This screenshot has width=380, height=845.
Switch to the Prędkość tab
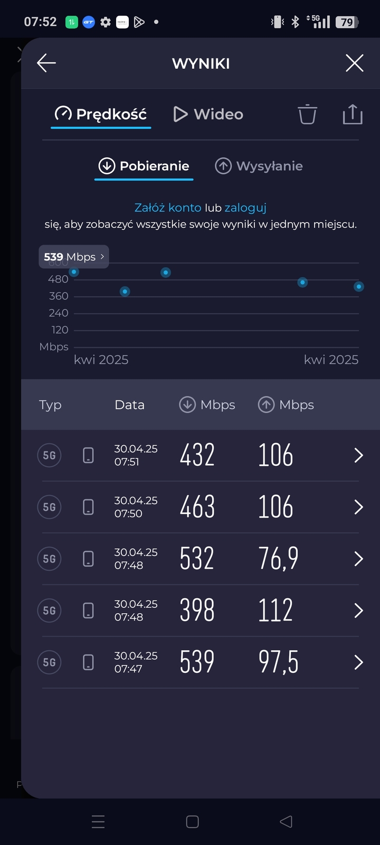(x=101, y=114)
